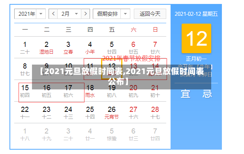
Task: Click the 正月初一 lunar date label
Action: coord(196,59)
